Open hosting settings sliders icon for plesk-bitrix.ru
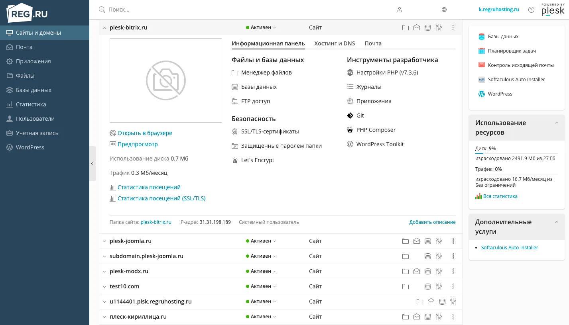 [x=439, y=27]
